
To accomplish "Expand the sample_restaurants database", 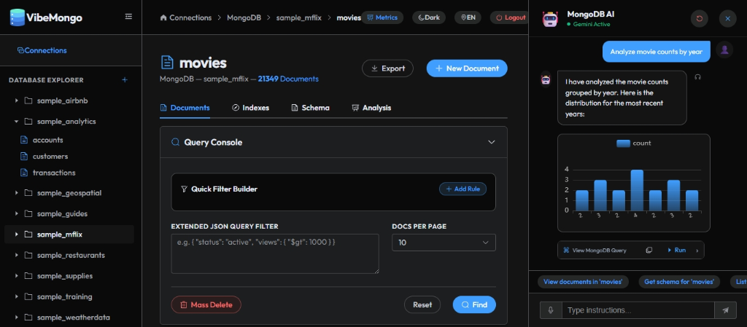I will click(x=17, y=255).
